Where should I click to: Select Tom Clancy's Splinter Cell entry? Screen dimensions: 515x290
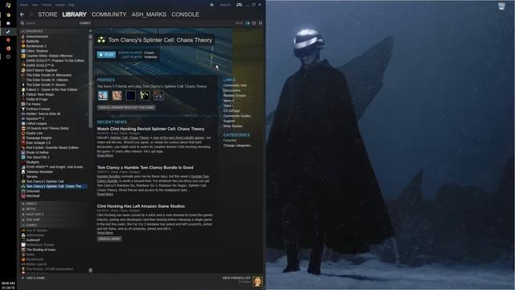pos(45,181)
